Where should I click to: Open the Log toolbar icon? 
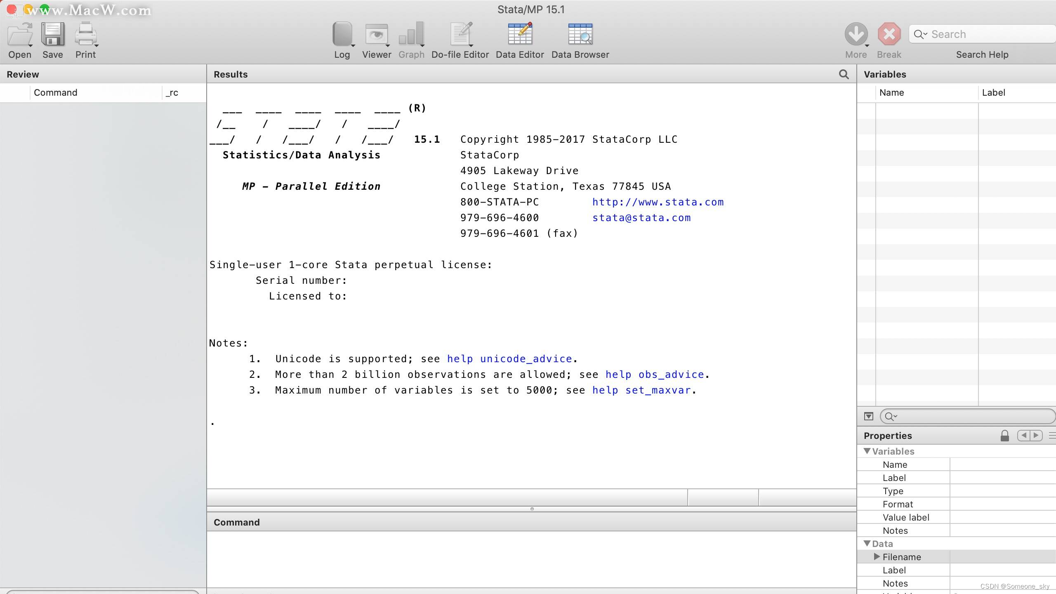(342, 34)
